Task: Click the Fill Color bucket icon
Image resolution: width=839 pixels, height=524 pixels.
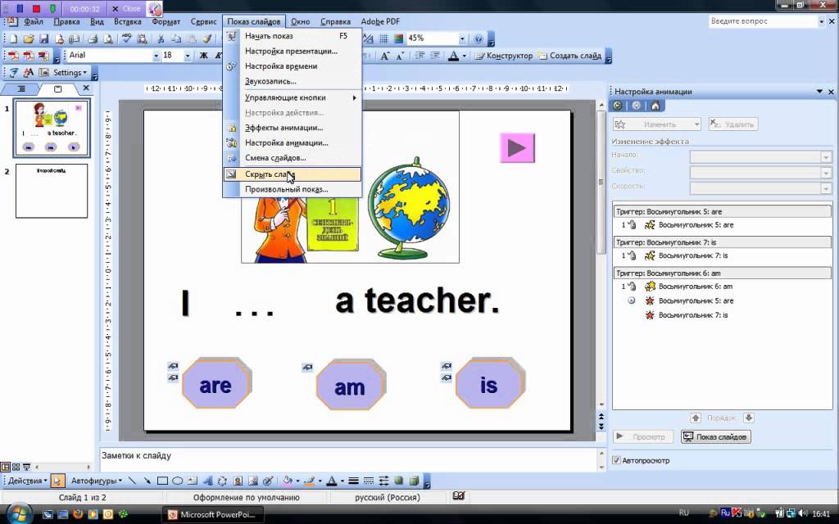Action: click(288, 481)
